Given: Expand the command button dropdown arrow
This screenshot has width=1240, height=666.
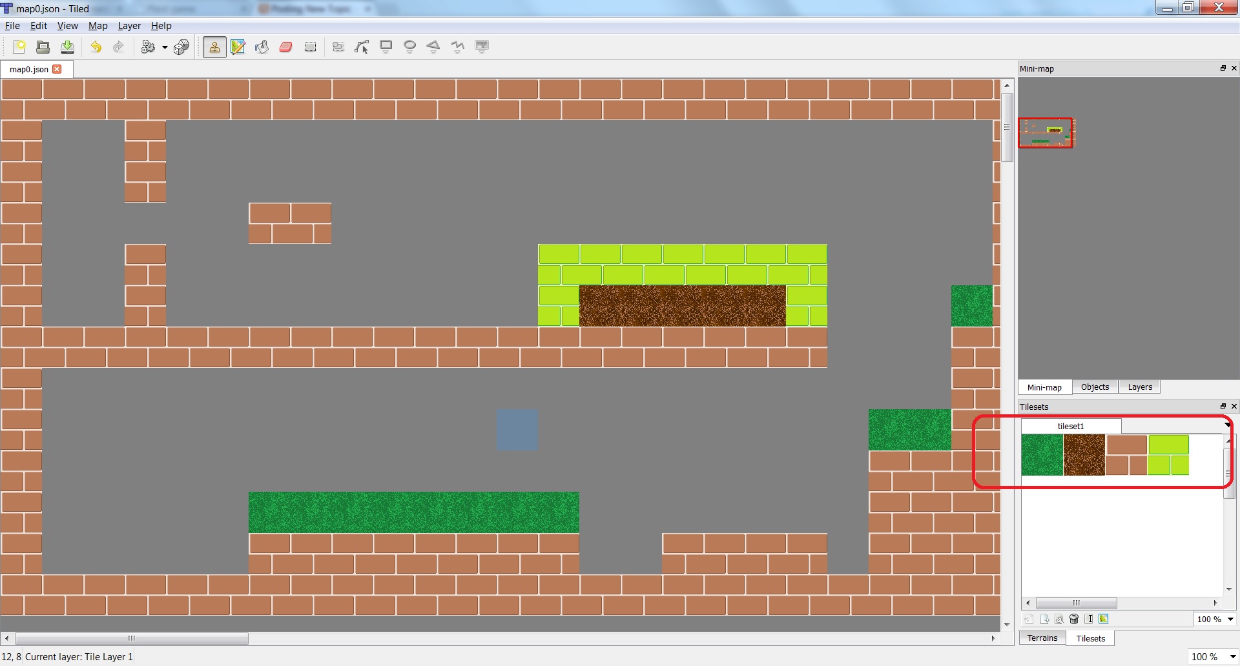Looking at the screenshot, I should [x=165, y=47].
